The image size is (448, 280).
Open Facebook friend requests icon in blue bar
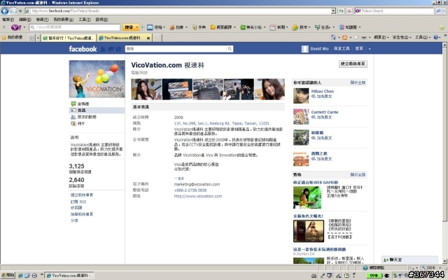pos(103,49)
